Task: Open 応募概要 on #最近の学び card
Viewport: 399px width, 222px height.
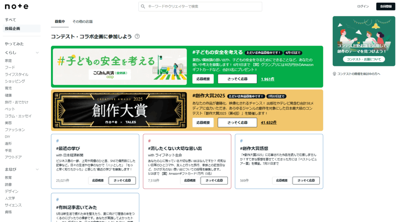Action: (x=98, y=181)
